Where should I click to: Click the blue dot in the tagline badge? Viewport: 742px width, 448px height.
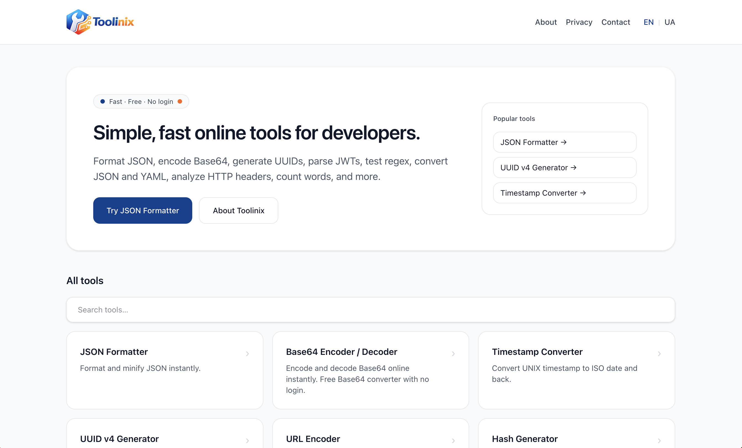[102, 101]
